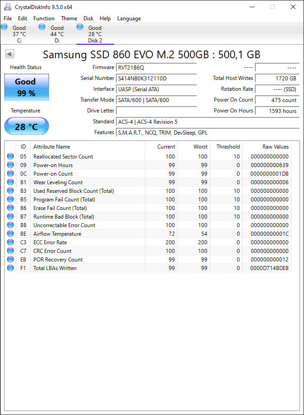
Task: Click status orb for Airflow Temperature
Action: click(10, 234)
